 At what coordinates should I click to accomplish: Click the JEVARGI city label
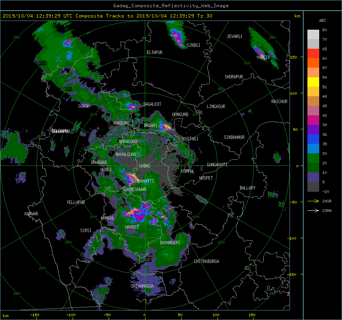pyautogui.click(x=234, y=37)
